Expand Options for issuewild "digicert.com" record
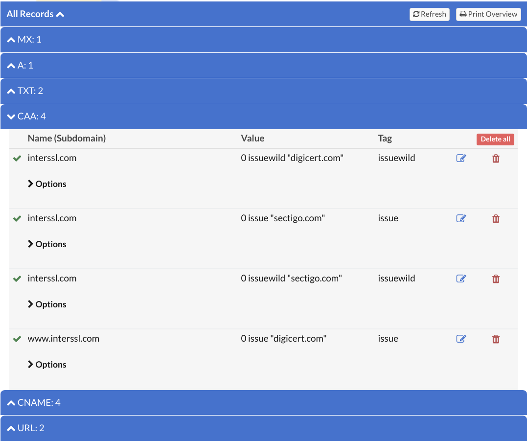527x441 pixels. coord(47,184)
